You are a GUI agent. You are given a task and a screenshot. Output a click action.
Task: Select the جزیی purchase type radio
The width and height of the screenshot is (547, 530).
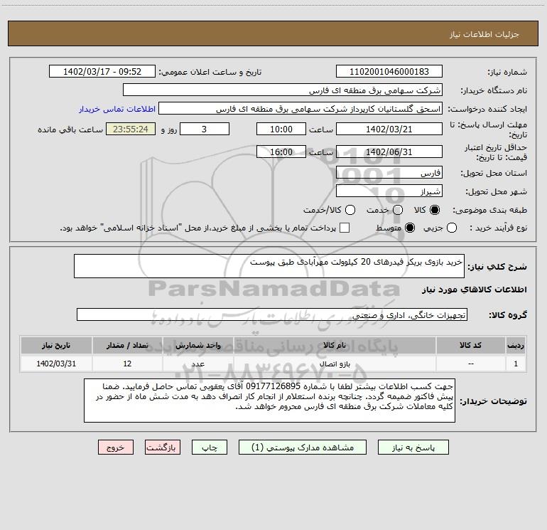451,228
